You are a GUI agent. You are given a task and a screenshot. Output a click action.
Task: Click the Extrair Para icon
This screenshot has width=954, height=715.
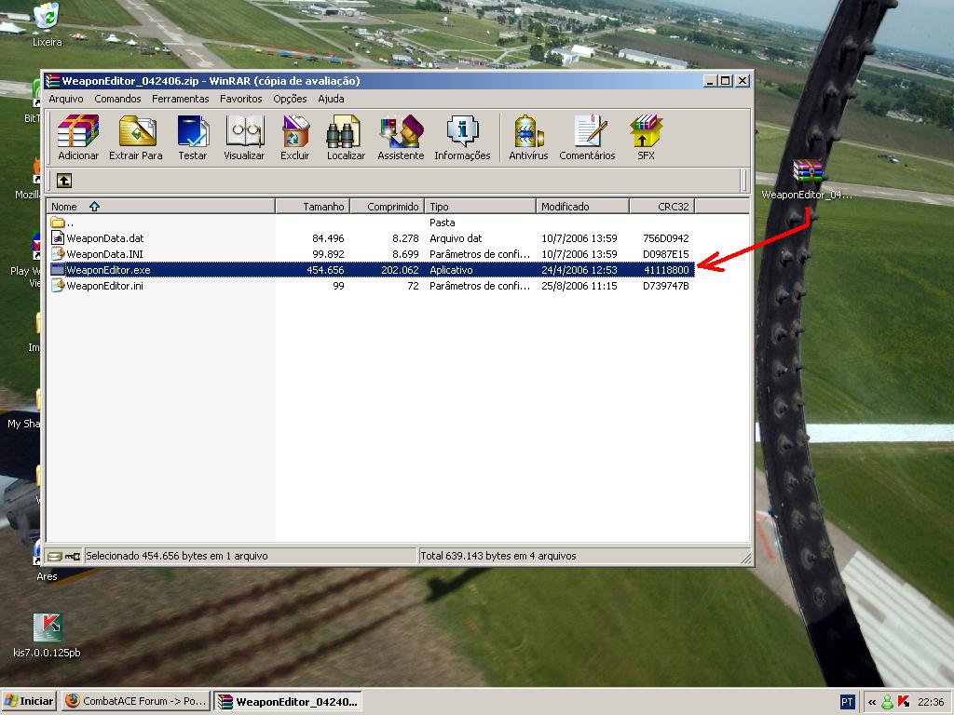click(x=136, y=138)
